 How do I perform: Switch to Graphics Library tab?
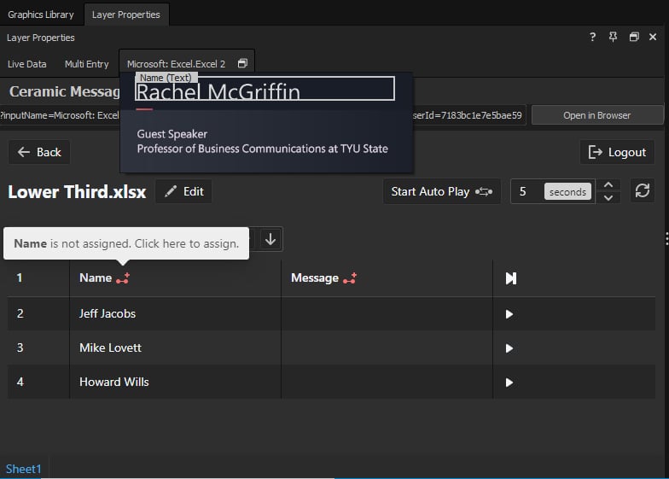[x=41, y=15]
